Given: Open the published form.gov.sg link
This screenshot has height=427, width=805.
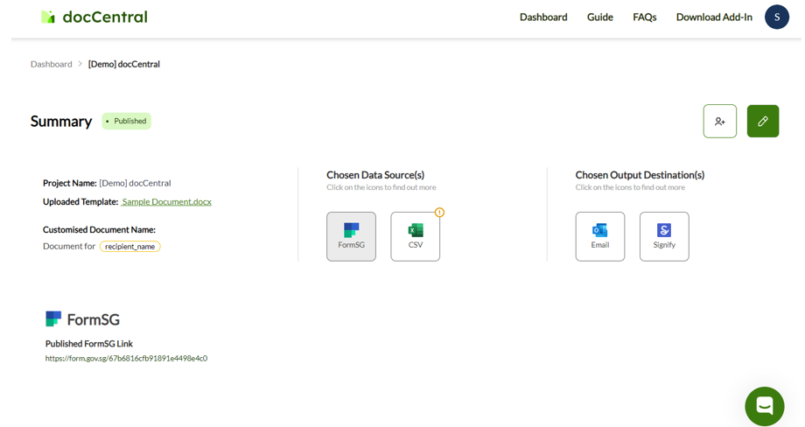Looking at the screenshot, I should point(126,359).
